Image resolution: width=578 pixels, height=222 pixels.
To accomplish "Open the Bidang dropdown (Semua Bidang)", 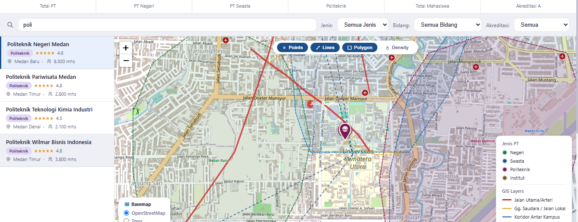I will coord(448,25).
